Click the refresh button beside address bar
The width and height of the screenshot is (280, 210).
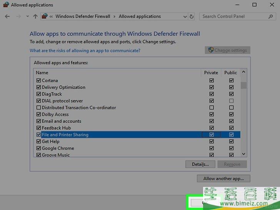click(192, 17)
